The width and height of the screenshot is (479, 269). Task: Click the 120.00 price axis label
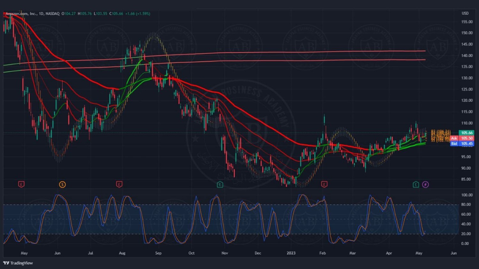467,100
